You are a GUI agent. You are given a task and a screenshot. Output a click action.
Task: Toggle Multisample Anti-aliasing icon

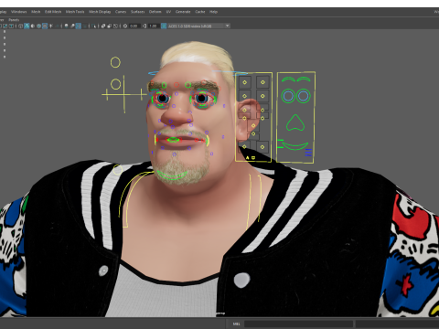coord(79,26)
